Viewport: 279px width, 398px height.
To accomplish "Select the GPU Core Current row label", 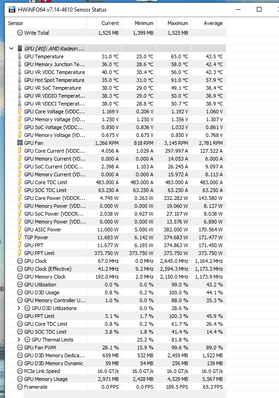I will pos(55,151).
